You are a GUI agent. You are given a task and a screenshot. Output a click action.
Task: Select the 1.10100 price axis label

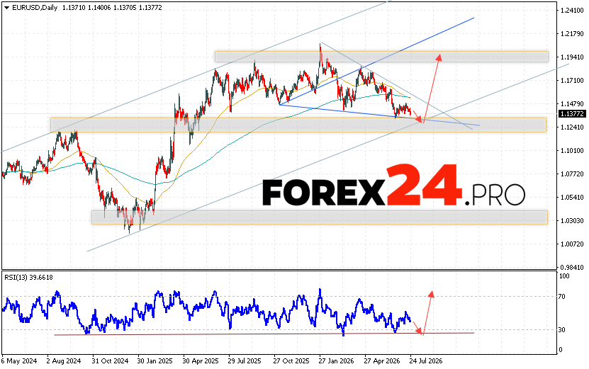tap(572, 151)
